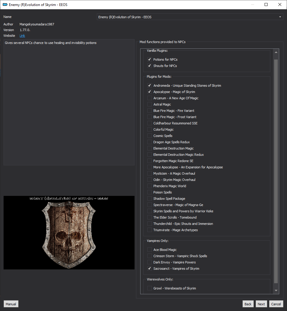Screen dimensions: 287x311
Task: Click the Werewolves Only group label
Action: (160, 279)
